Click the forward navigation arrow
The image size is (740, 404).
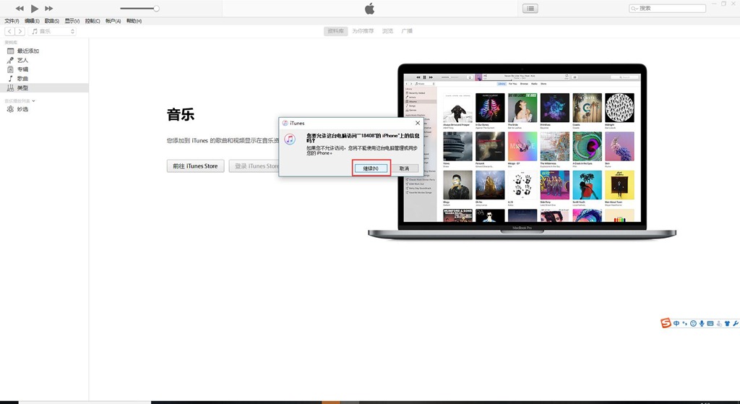(x=20, y=32)
